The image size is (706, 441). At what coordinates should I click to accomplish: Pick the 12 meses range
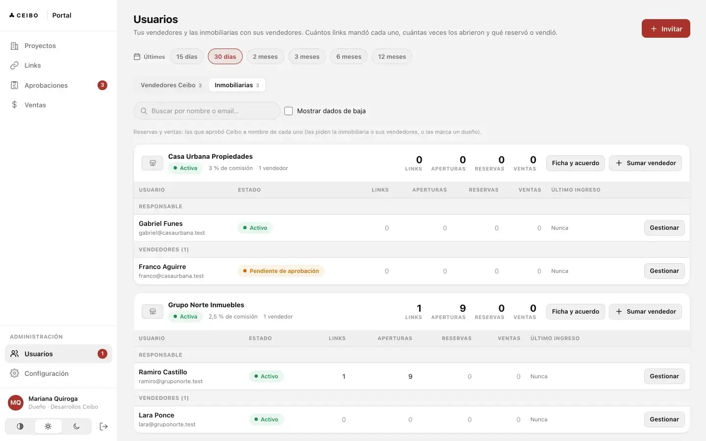[x=392, y=57]
